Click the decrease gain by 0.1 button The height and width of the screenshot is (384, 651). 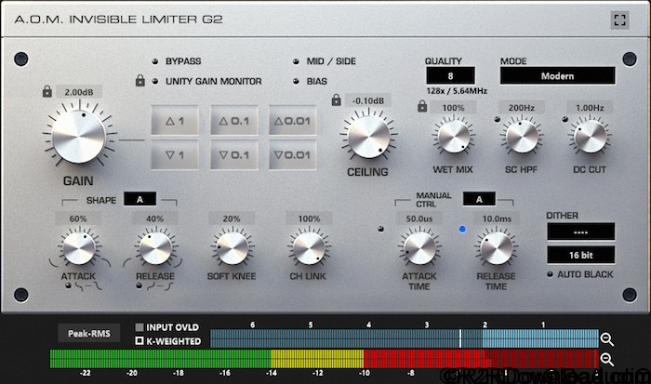tap(234, 155)
